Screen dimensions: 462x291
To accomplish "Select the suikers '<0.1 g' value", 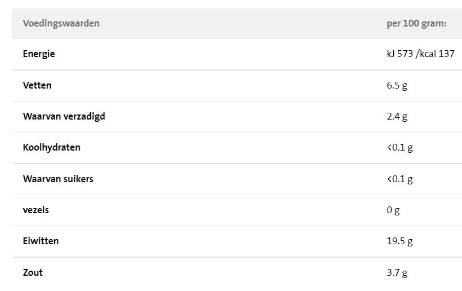I will 399,179.
